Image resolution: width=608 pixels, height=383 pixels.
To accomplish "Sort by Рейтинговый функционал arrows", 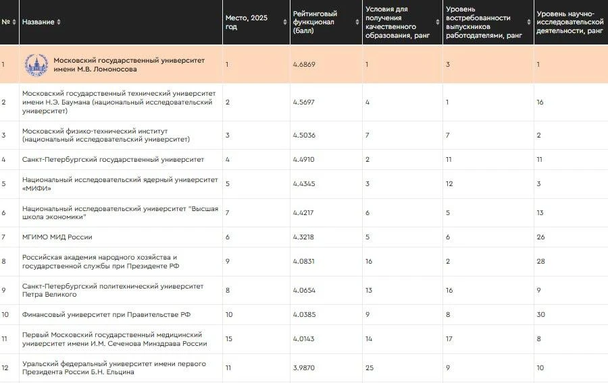I will tap(357, 22).
